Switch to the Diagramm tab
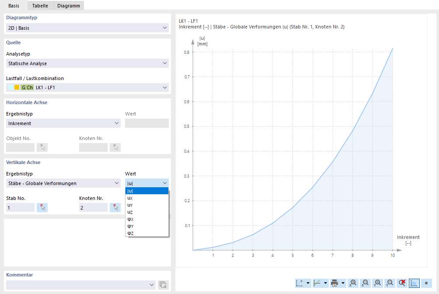The height and width of the screenshot is (294, 439). 69,6
